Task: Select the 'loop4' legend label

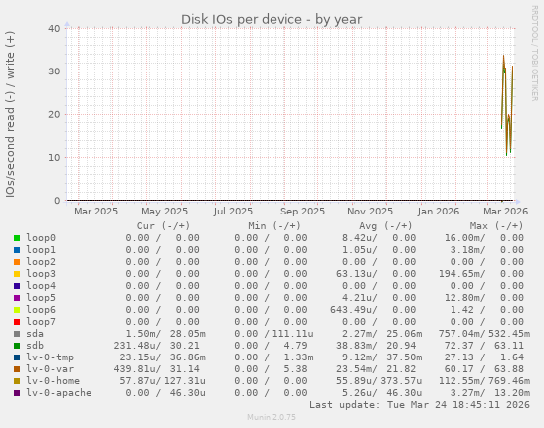Action: pyautogui.click(x=41, y=286)
